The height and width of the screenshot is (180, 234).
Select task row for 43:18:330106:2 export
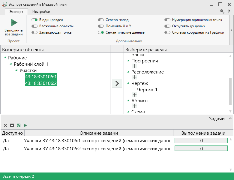(114, 149)
